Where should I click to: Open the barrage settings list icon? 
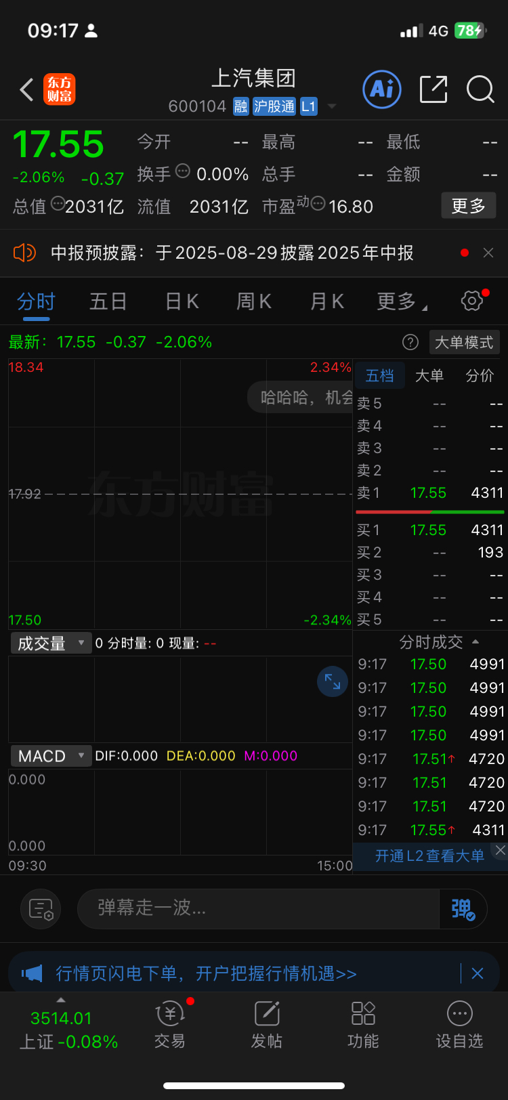tap(41, 909)
